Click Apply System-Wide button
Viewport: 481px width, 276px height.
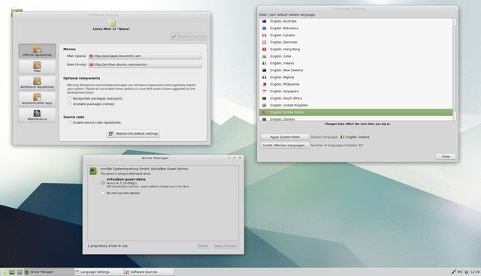tap(285, 137)
